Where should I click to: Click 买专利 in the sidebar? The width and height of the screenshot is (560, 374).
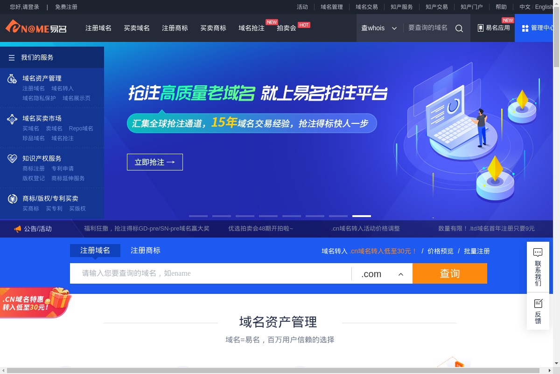pyautogui.click(x=54, y=209)
